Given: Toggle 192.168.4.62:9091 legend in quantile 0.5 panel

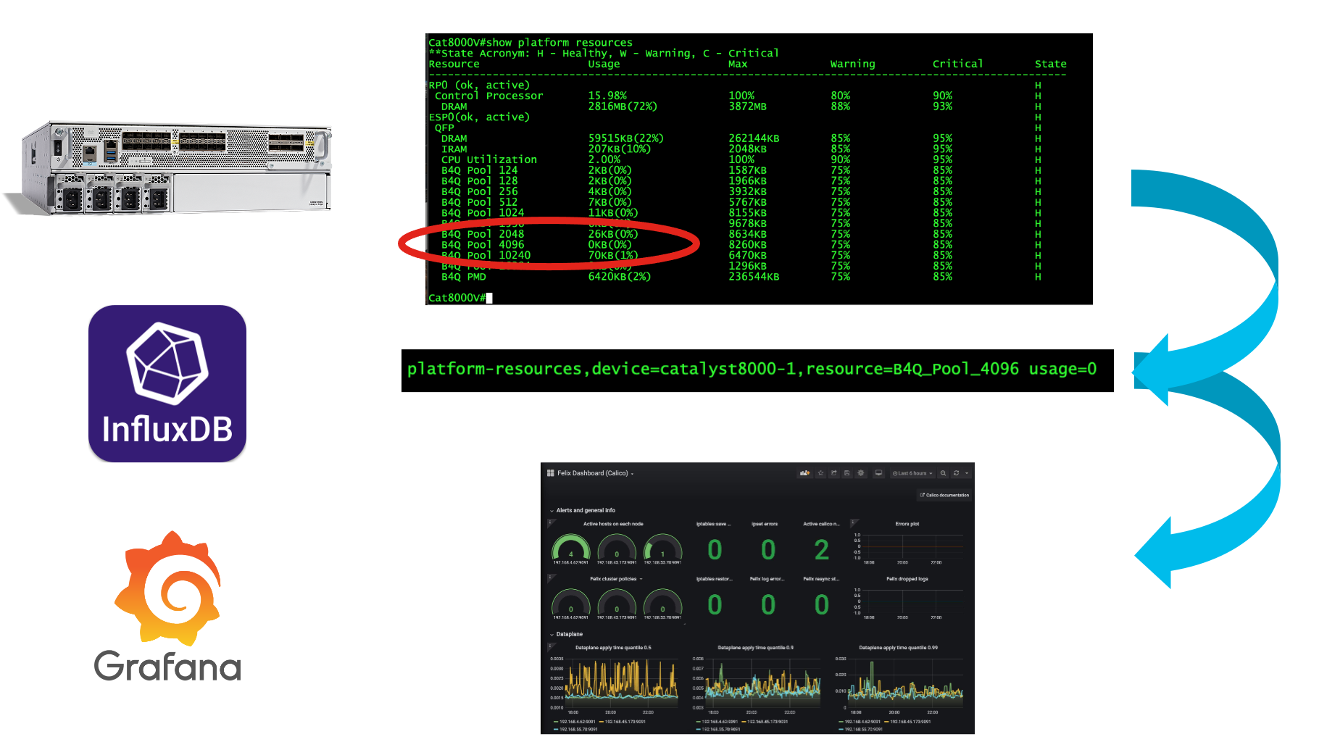Looking at the screenshot, I should coord(575,722).
